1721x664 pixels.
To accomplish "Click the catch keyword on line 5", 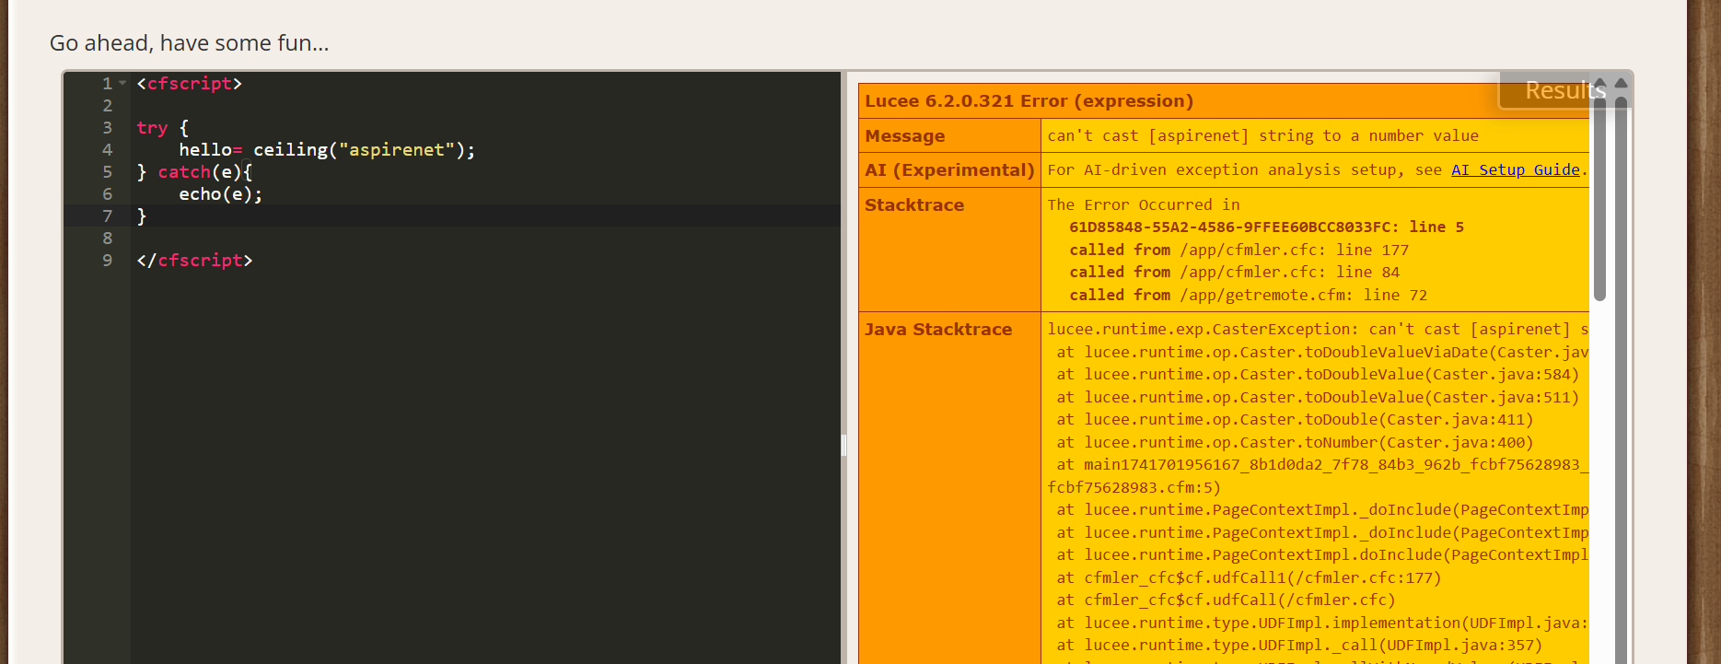I will coord(184,172).
